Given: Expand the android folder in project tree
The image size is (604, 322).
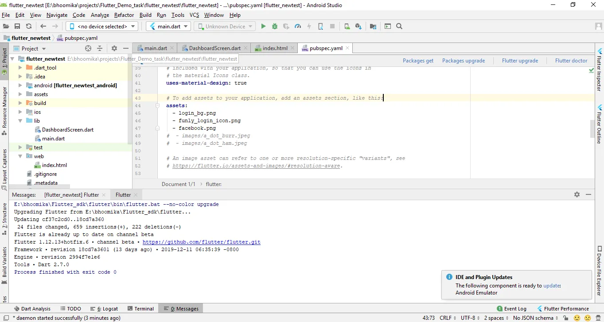Looking at the screenshot, I should point(20,85).
